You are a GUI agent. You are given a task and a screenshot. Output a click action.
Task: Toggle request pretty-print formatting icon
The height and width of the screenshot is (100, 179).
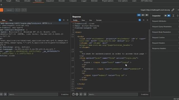pos(60,20)
